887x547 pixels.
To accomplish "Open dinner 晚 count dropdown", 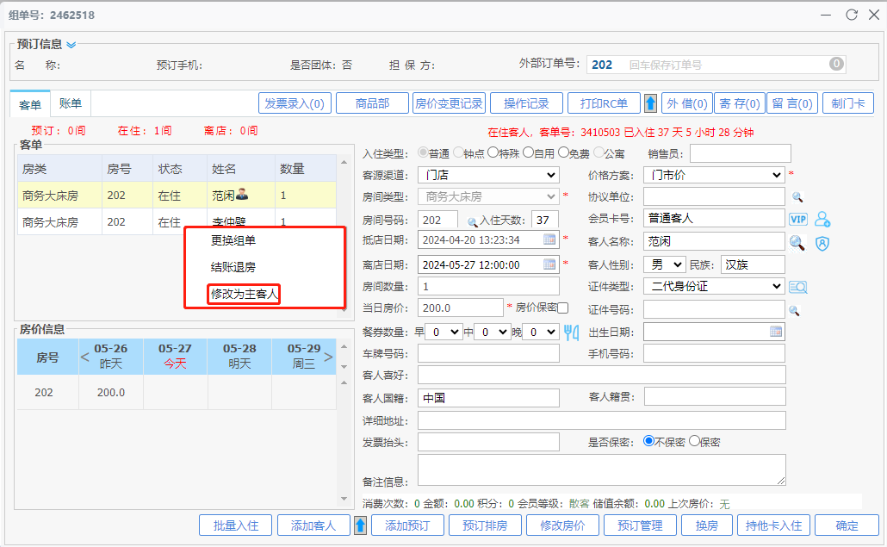I will (x=541, y=332).
